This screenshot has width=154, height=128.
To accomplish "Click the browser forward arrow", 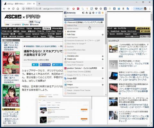I will (9, 9).
